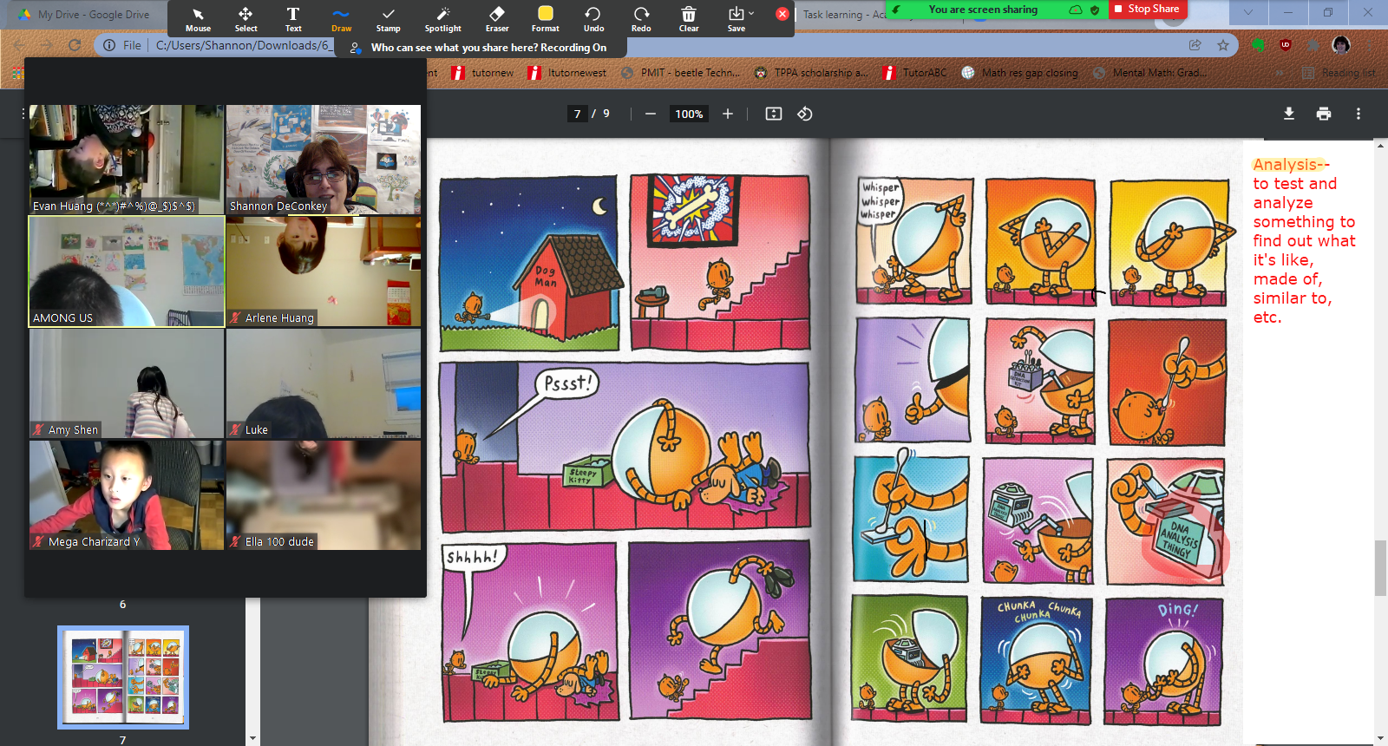The image size is (1388, 746).
Task: Rotate the PDF counterclockwise
Action: (805, 114)
